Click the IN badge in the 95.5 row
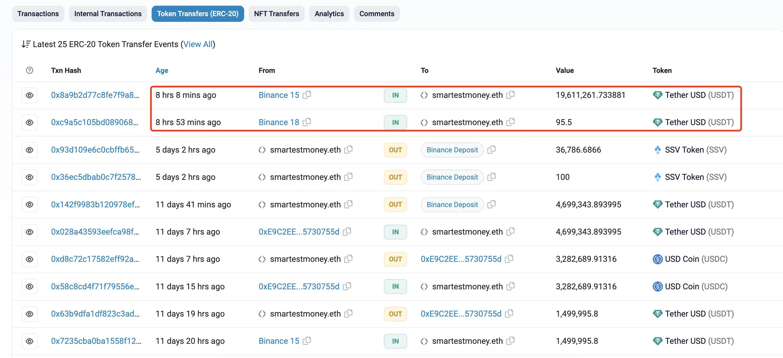Image resolution: width=783 pixels, height=358 pixels. coord(395,123)
